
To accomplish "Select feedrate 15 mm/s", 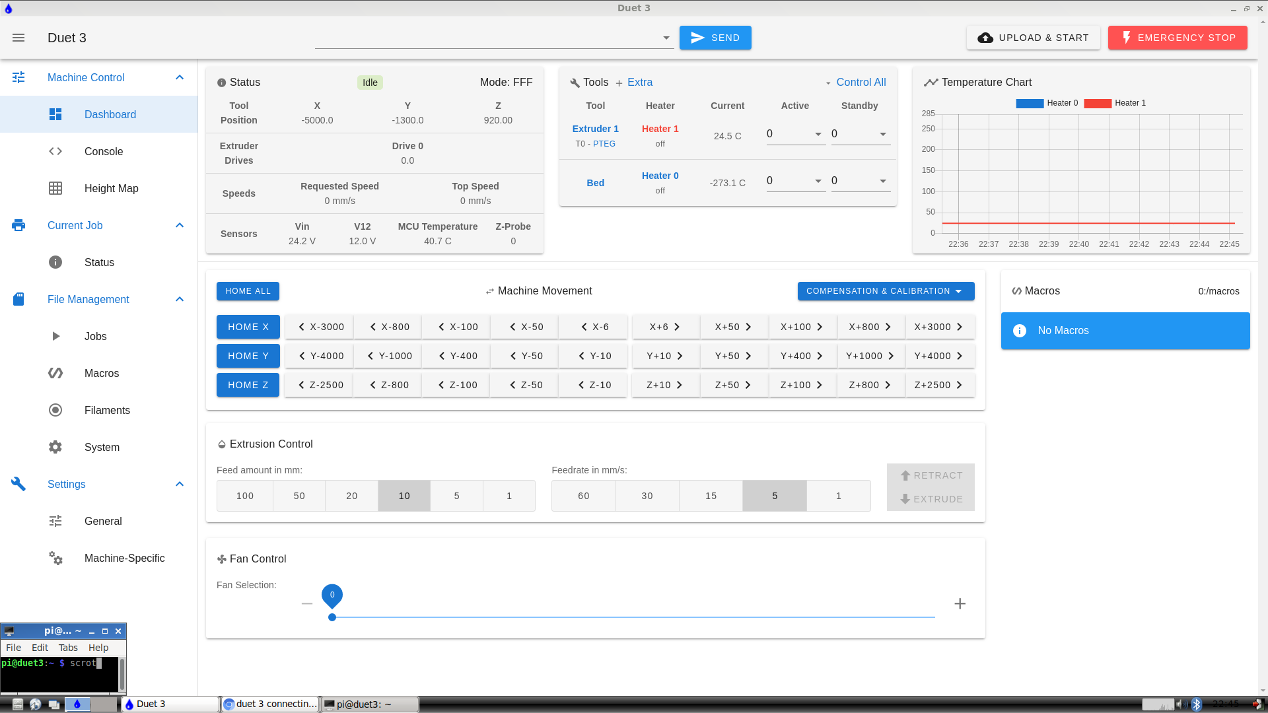I will tap(711, 496).
